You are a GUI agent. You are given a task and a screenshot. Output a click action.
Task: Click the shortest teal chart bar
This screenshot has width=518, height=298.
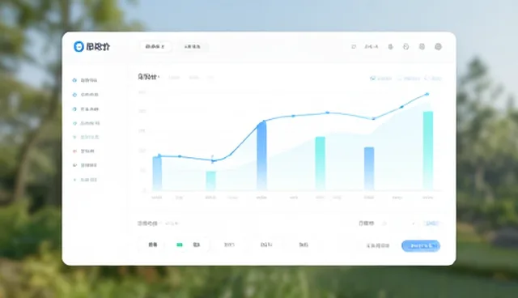[210, 181]
